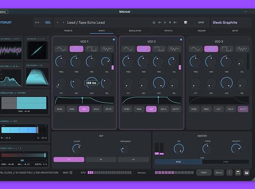Switch to the SEQ/ARP tab
The width and height of the screenshot is (255, 189).
[202, 31]
